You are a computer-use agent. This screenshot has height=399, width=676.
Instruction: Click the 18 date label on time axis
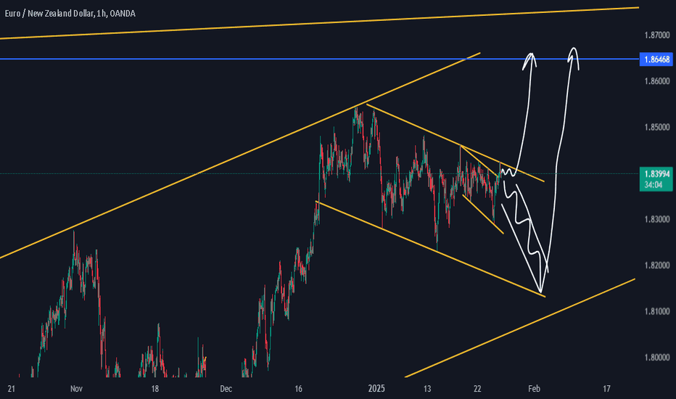click(x=154, y=389)
